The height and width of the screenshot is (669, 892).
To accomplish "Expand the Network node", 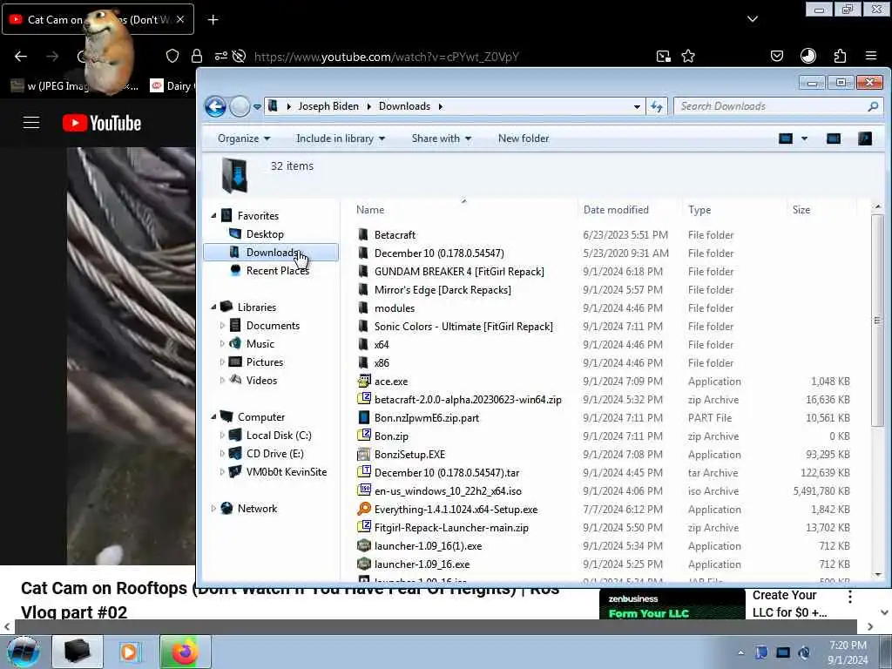I will [214, 509].
